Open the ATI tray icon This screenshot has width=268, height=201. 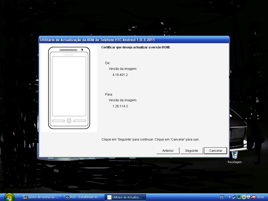pyautogui.click(x=253, y=197)
